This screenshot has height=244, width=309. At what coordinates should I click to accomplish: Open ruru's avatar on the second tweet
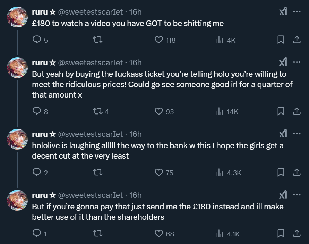[17, 68]
